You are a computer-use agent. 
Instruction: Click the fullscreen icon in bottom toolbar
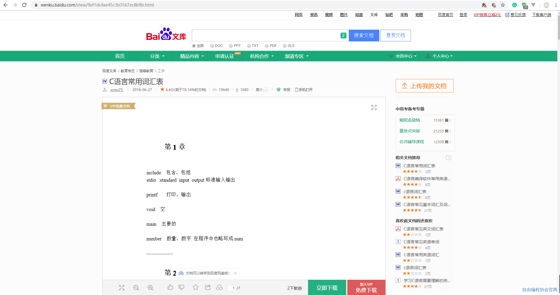[x=122, y=288]
